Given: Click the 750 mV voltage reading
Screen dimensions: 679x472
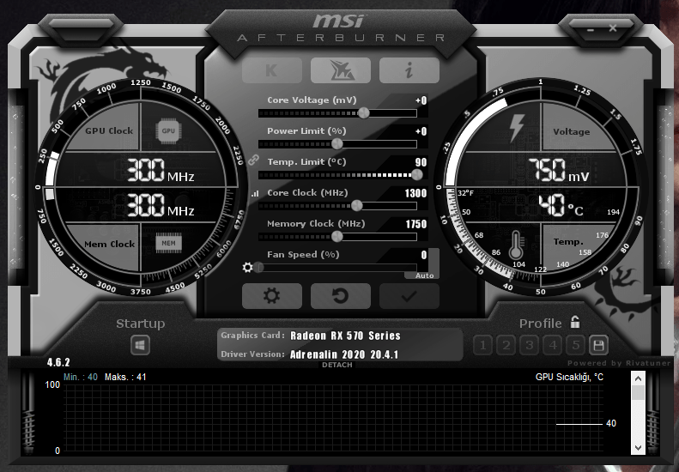Looking at the screenshot, I should tap(559, 170).
